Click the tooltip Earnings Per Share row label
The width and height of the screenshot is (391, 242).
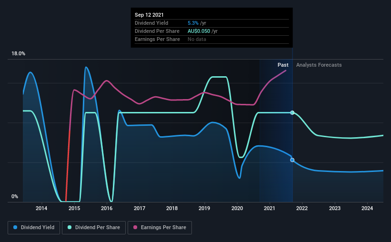tap(157, 39)
